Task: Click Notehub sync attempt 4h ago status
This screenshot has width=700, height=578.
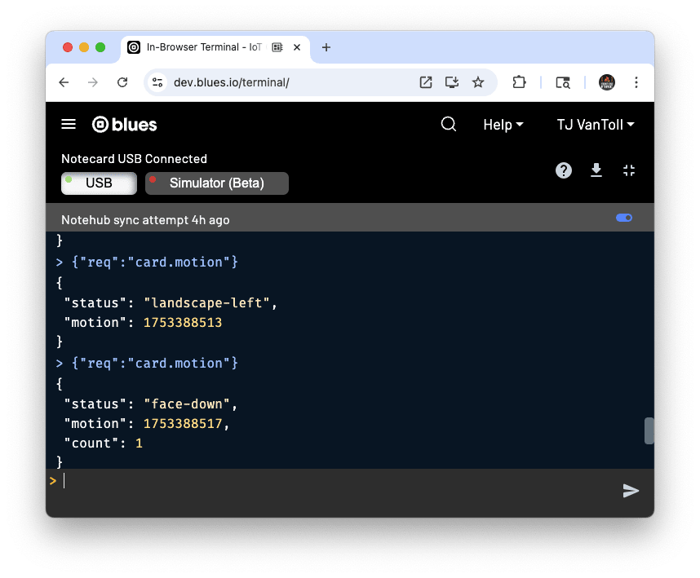Action: point(145,220)
